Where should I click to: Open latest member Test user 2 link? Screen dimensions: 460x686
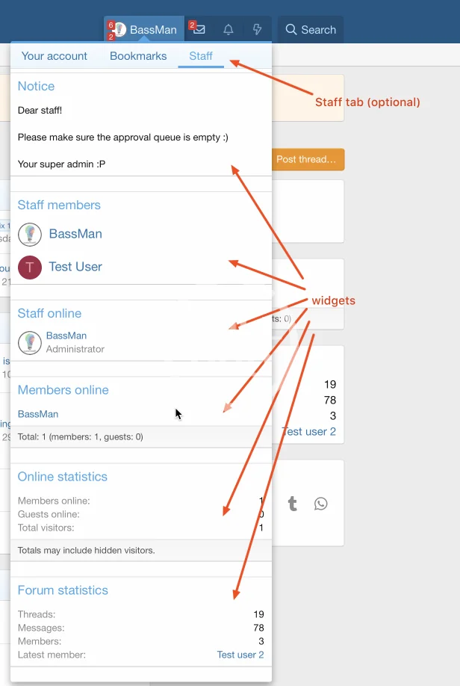[240, 655]
